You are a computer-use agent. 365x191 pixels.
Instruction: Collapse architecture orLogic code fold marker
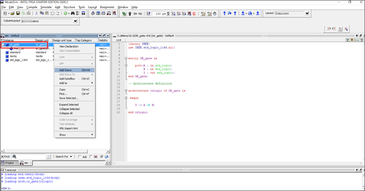coord(126,91)
